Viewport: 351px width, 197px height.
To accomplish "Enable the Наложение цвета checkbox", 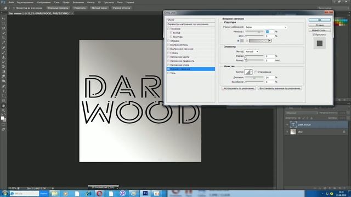I will point(168,57).
